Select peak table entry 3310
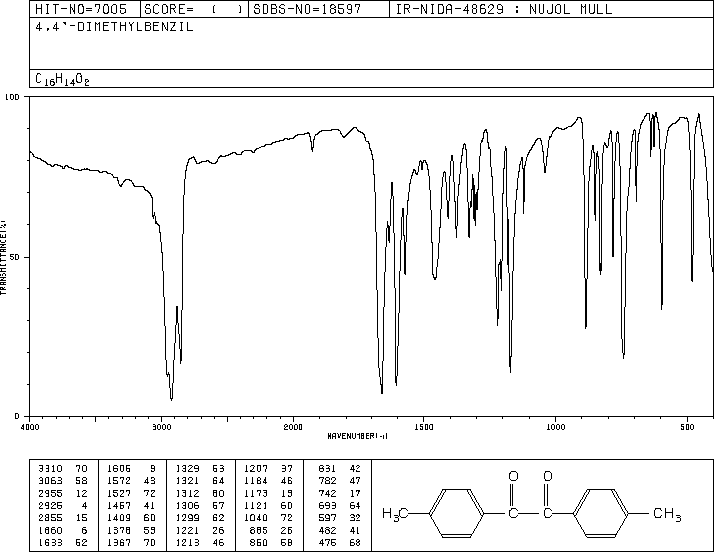The width and height of the screenshot is (714, 552). pos(51,468)
